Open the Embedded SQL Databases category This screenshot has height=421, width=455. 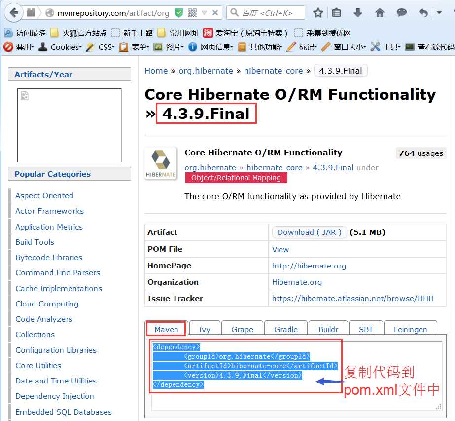tap(63, 412)
